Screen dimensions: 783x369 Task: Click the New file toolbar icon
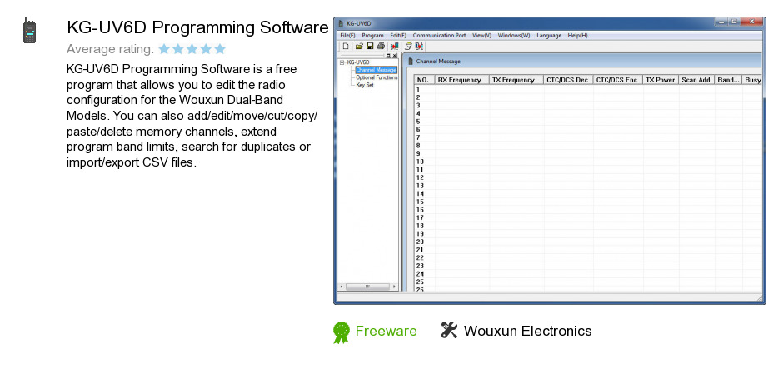345,47
